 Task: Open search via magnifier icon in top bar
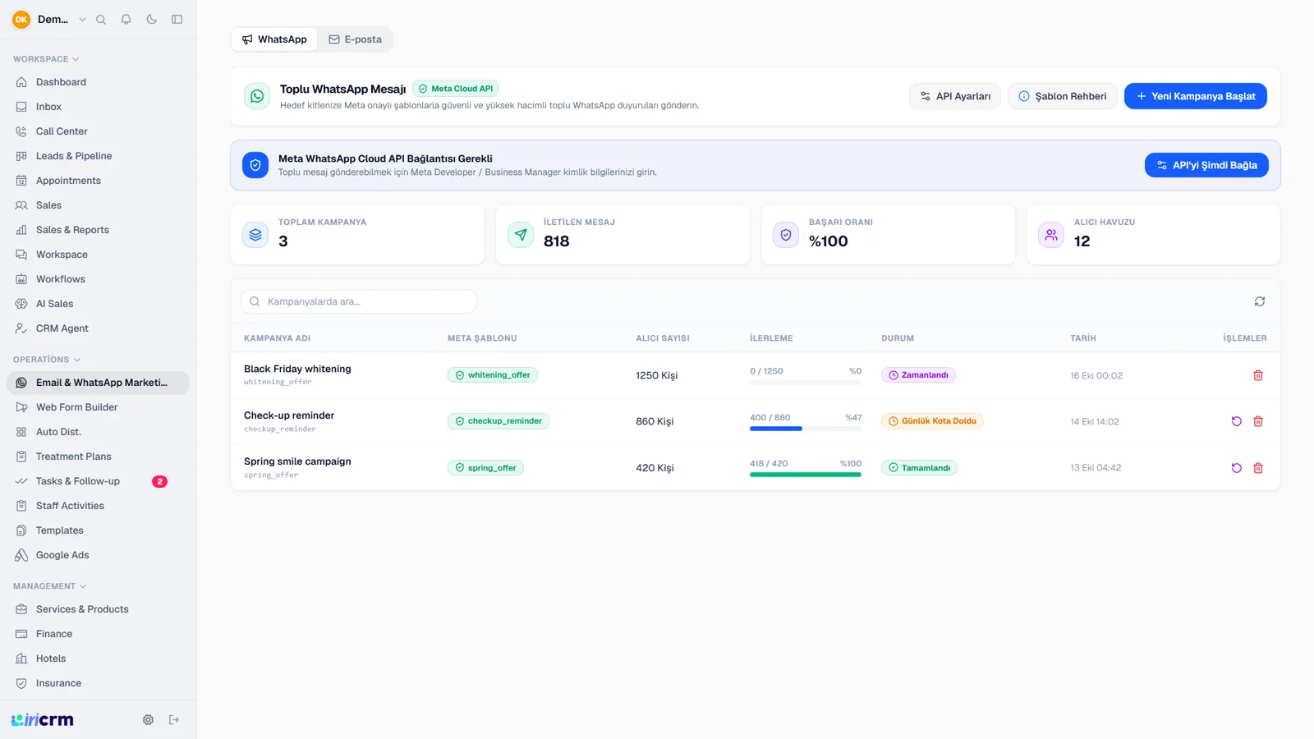[x=101, y=20]
